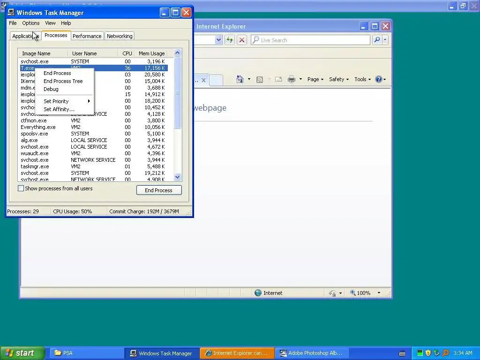This screenshot has width=480, height=360.
Task: Click the blue Help question mark icon
Action: (379, 79)
